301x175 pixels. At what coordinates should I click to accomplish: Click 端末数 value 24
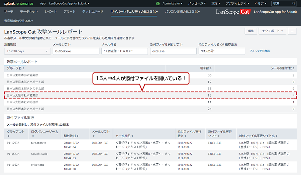(210, 109)
